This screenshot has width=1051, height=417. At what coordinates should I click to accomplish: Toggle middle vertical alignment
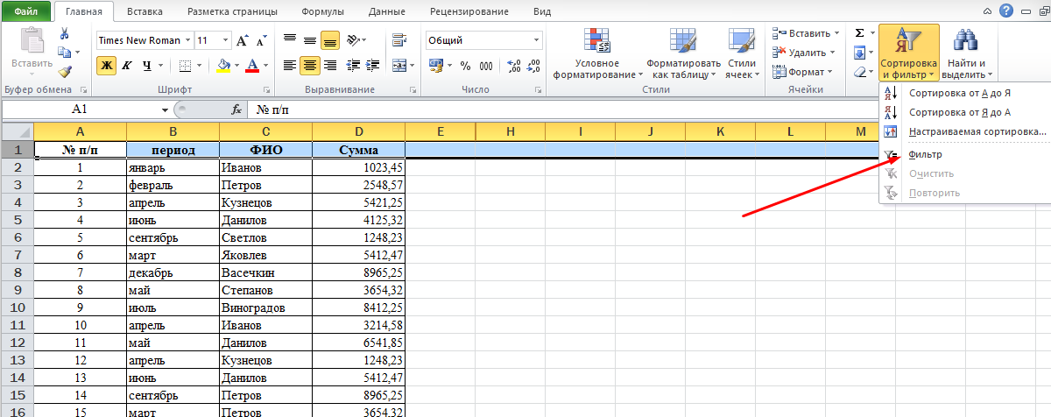click(309, 40)
